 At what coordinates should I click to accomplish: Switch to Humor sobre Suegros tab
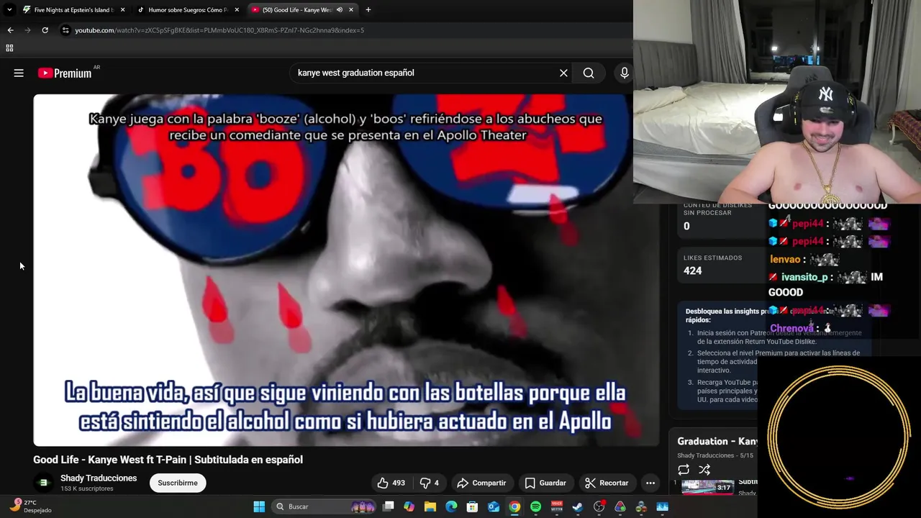pyautogui.click(x=188, y=10)
